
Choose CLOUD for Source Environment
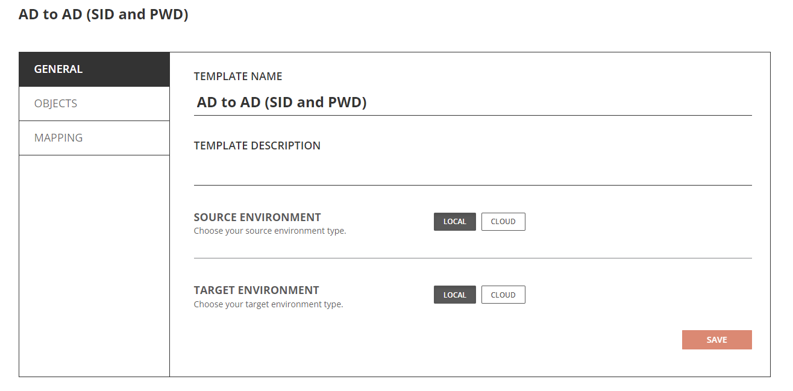[503, 222]
